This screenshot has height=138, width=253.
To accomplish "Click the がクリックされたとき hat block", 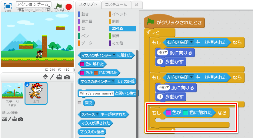I will coord(174,22).
